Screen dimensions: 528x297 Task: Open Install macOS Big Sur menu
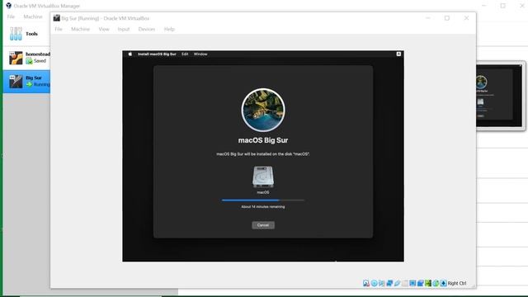pos(157,54)
